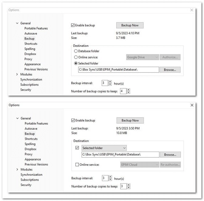Open the EPIM Cloud dropdown
This screenshot has height=201, width=204.
pos(140,165)
